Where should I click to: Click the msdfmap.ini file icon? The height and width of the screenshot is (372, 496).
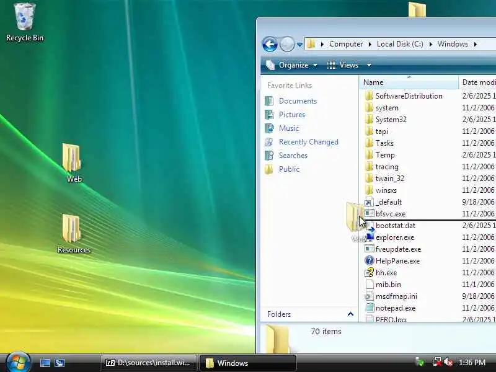click(369, 296)
